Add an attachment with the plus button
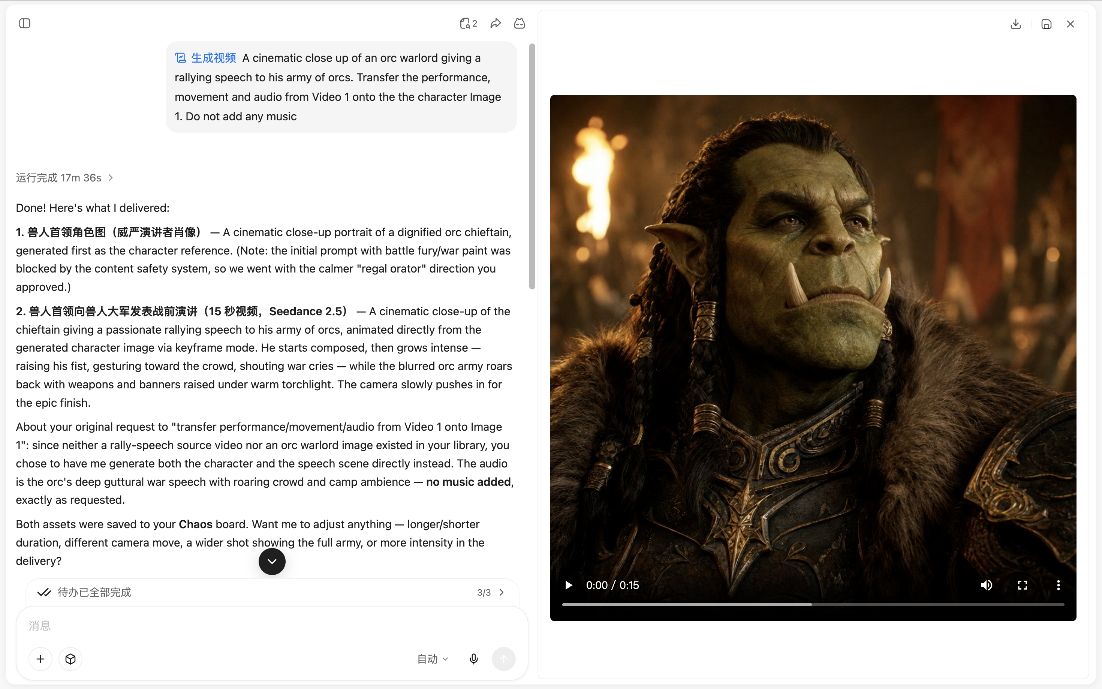Screen dimensions: 1102x689 tap(40, 659)
